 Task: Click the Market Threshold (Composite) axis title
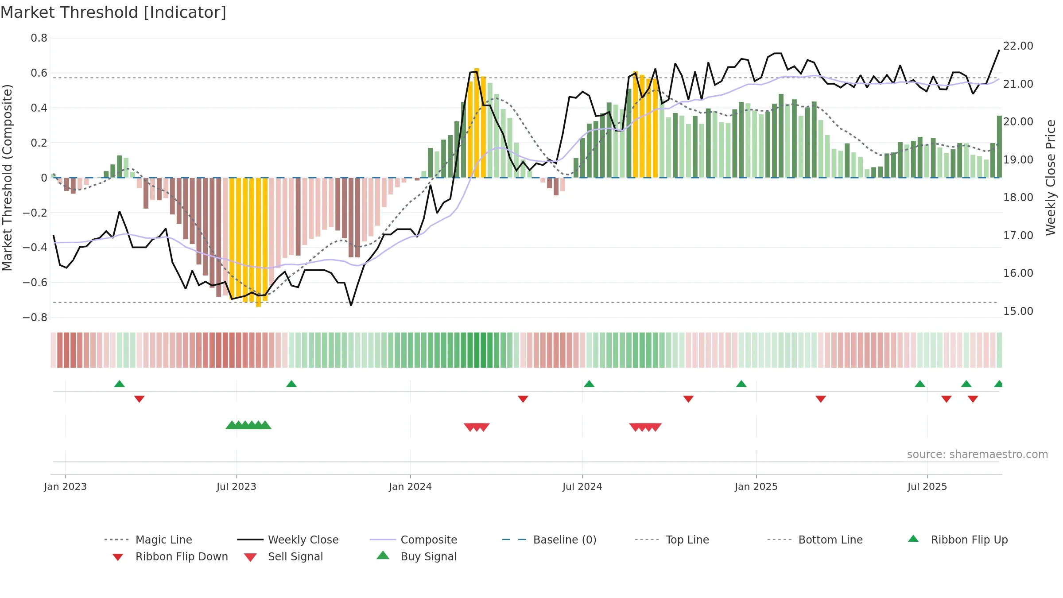pyautogui.click(x=7, y=177)
